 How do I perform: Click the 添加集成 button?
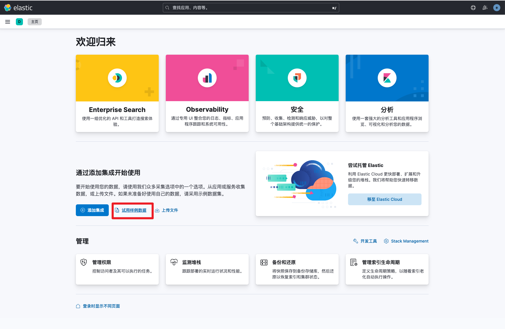[x=92, y=210]
